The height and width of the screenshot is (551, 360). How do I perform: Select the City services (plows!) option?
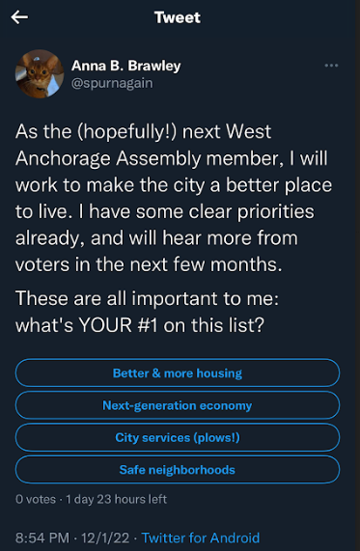[178, 437]
